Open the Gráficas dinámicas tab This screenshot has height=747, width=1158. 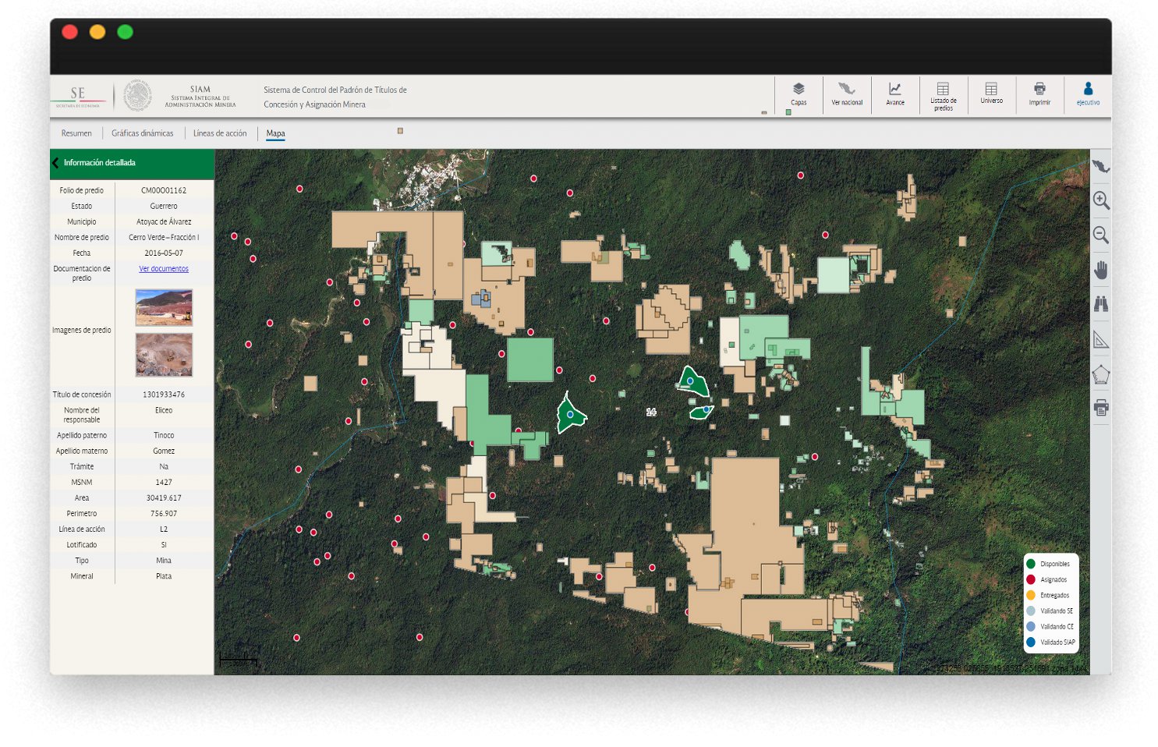[x=143, y=133]
